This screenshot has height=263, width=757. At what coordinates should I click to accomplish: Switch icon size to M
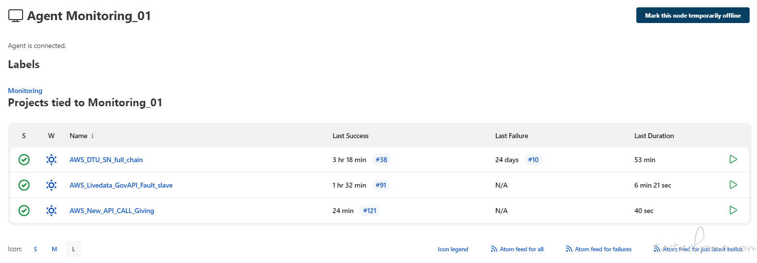pos(54,249)
